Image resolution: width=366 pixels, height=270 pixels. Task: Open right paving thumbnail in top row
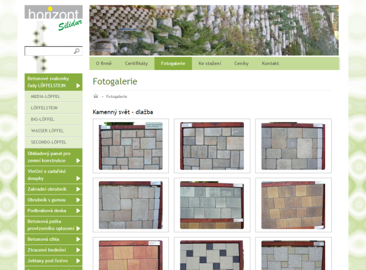click(x=293, y=146)
